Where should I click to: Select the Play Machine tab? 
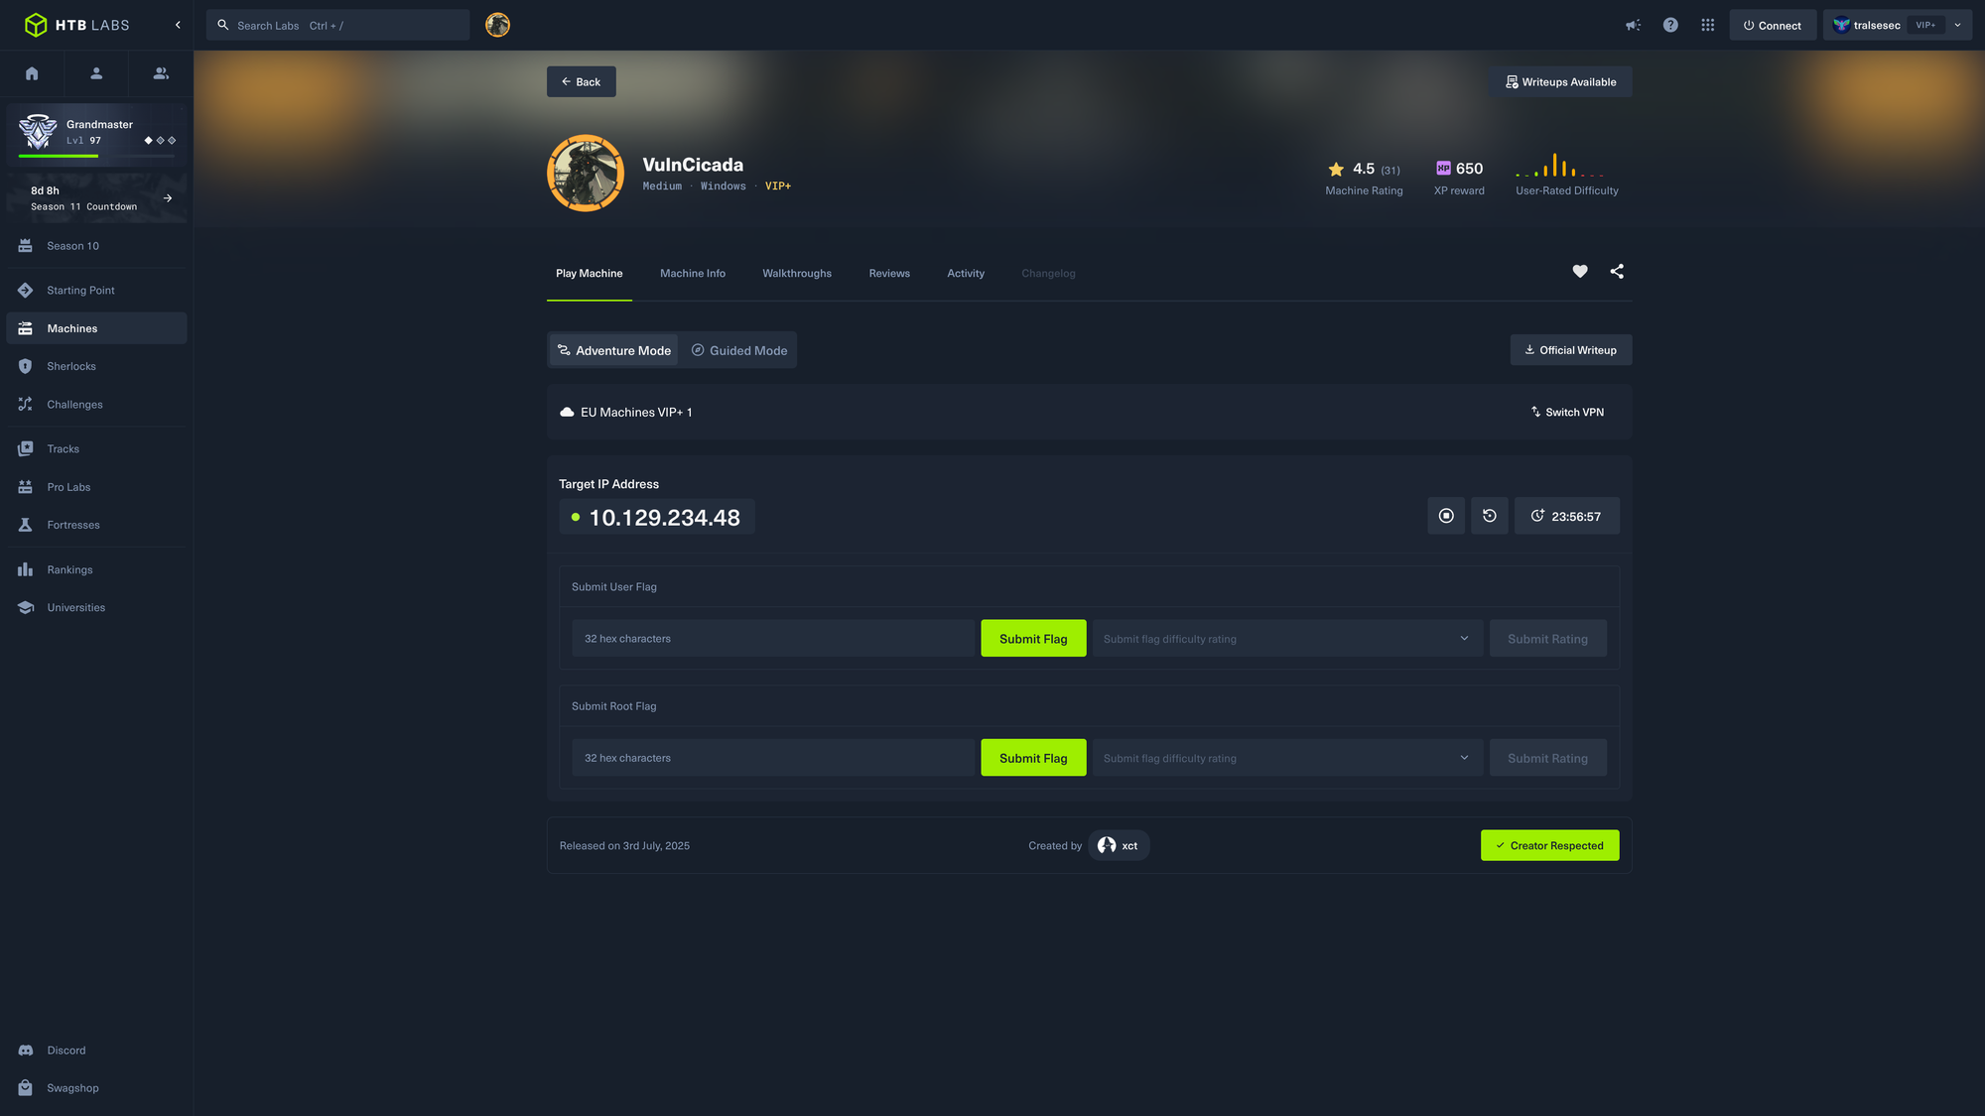(590, 273)
